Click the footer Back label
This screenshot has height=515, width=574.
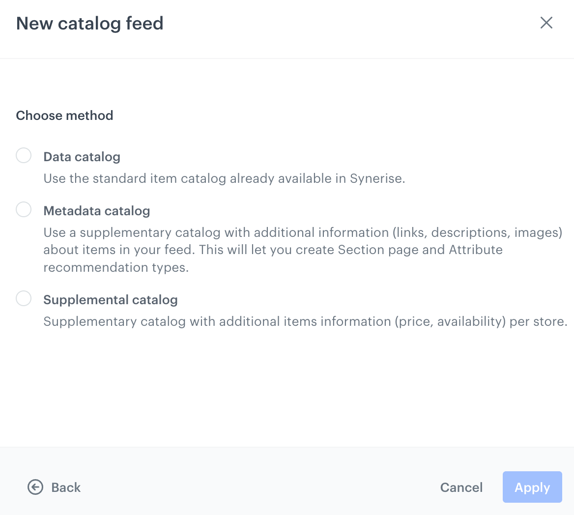click(x=65, y=487)
